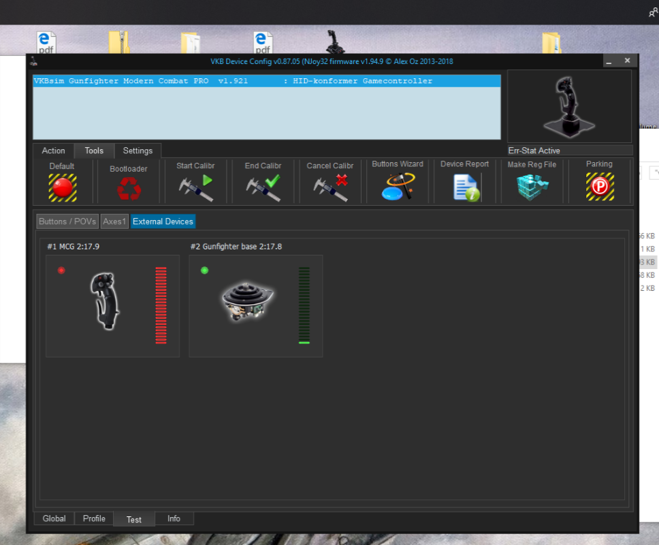Screen dimensions: 659x545
Task: Click Make Reg File cube icon
Action: click(x=532, y=187)
